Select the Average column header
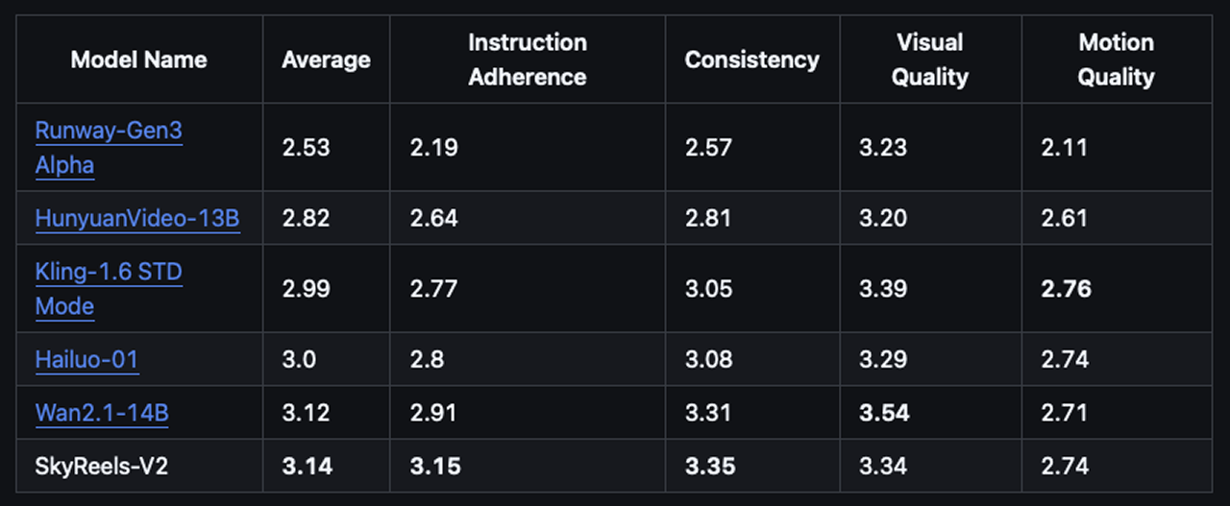Image resolution: width=1230 pixels, height=506 pixels. pos(326,60)
